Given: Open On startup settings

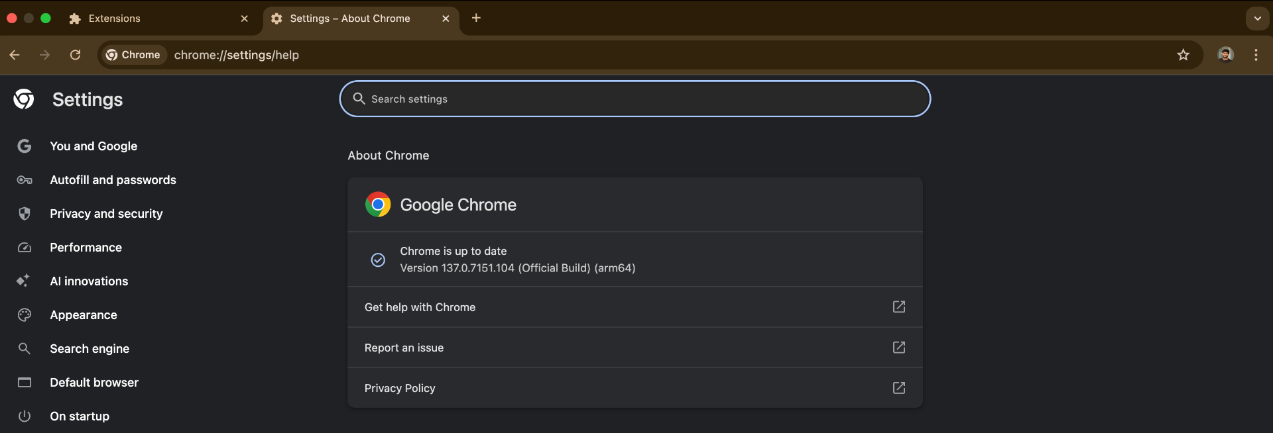Looking at the screenshot, I should [x=80, y=416].
